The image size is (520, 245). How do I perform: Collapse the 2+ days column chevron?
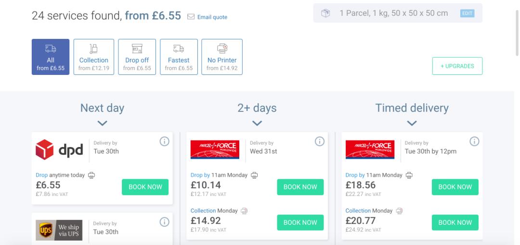pos(257,123)
